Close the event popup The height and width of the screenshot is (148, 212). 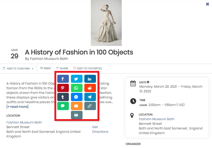(x=207, y=4)
